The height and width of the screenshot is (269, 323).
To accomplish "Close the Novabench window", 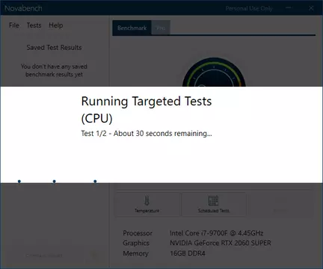I will point(311,8).
